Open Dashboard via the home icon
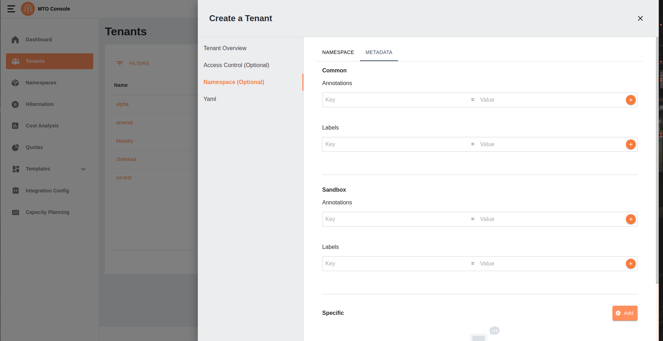 pos(15,40)
